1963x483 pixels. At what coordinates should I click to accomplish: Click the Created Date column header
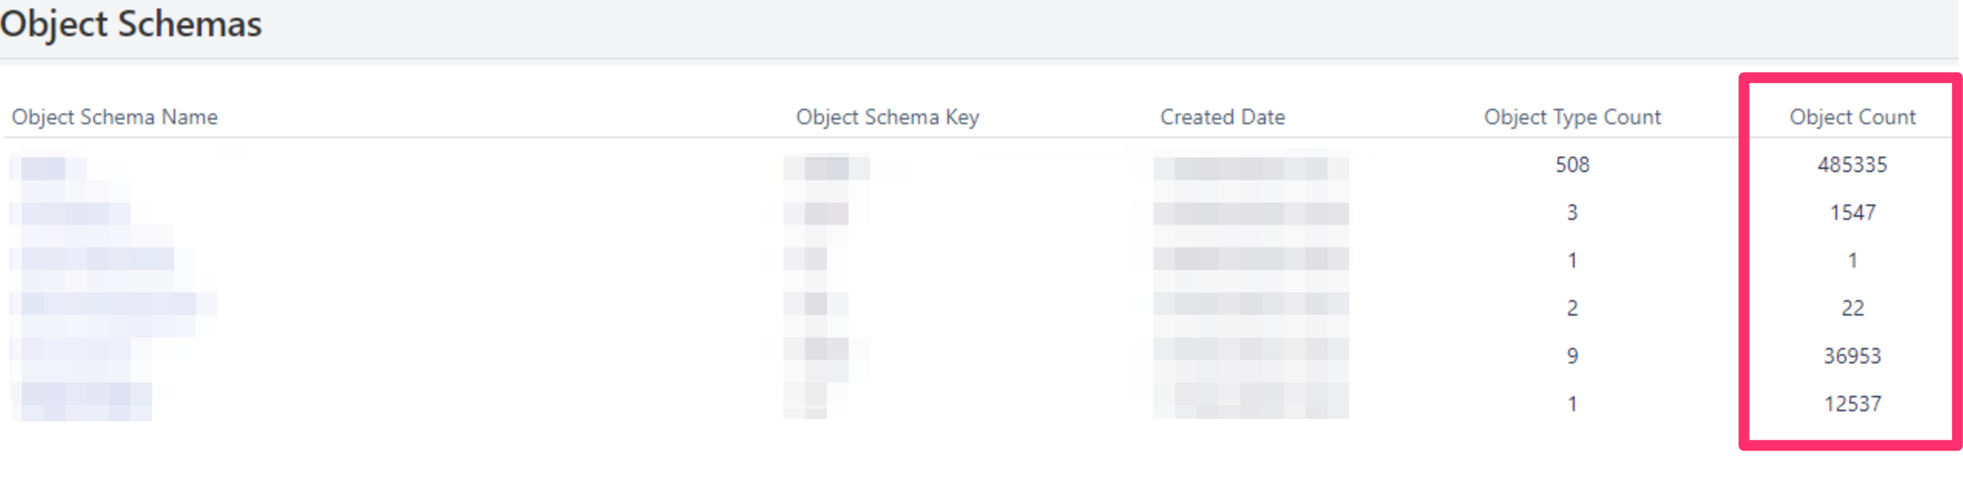coord(1222,117)
